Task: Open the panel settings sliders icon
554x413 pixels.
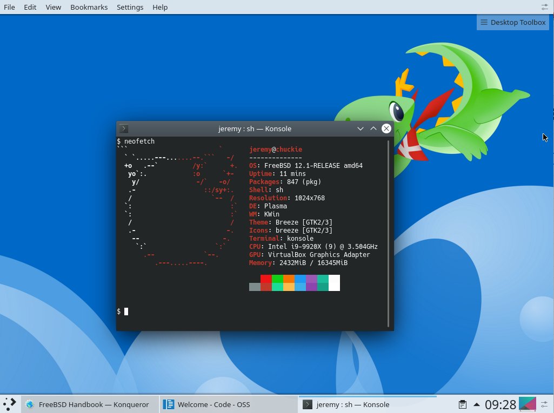Action: 544,404
